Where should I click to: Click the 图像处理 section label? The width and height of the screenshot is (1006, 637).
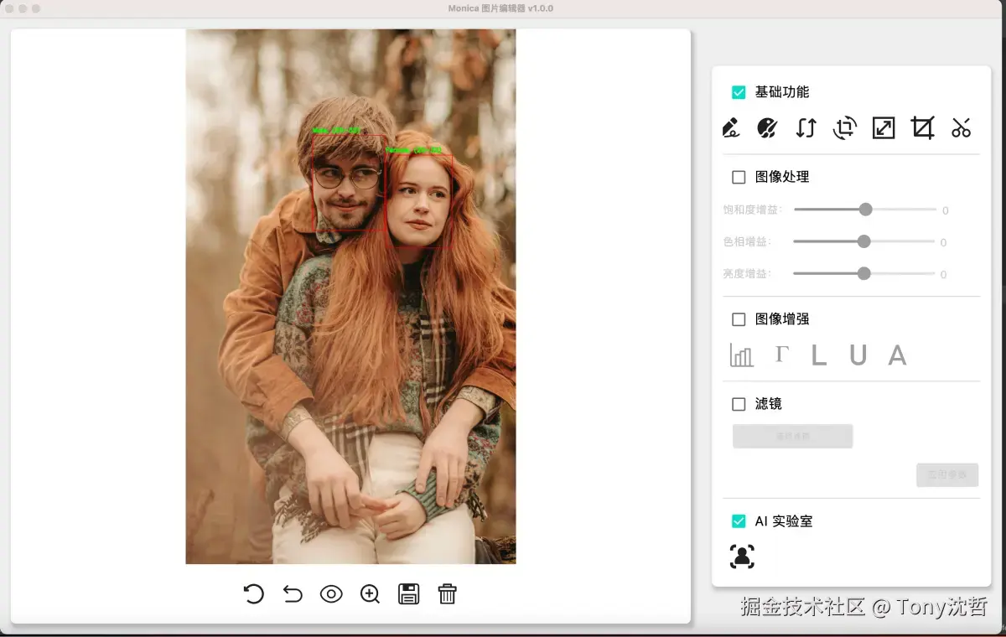tap(782, 177)
